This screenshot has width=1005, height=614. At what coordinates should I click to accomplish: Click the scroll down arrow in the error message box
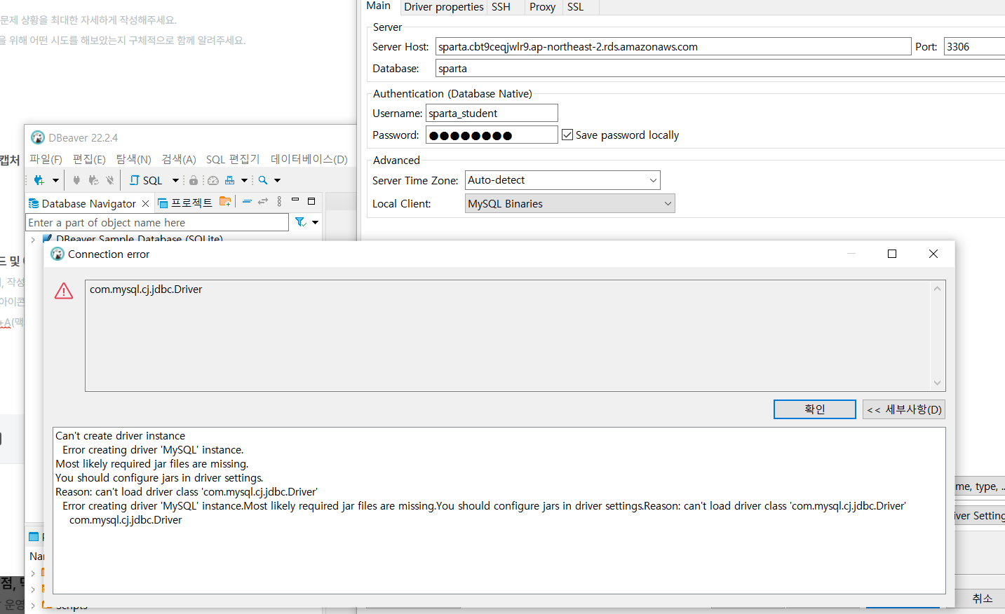tap(937, 383)
